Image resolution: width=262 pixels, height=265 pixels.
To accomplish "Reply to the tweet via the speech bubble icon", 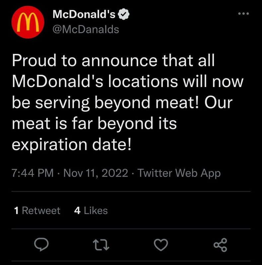I will tap(42, 245).
